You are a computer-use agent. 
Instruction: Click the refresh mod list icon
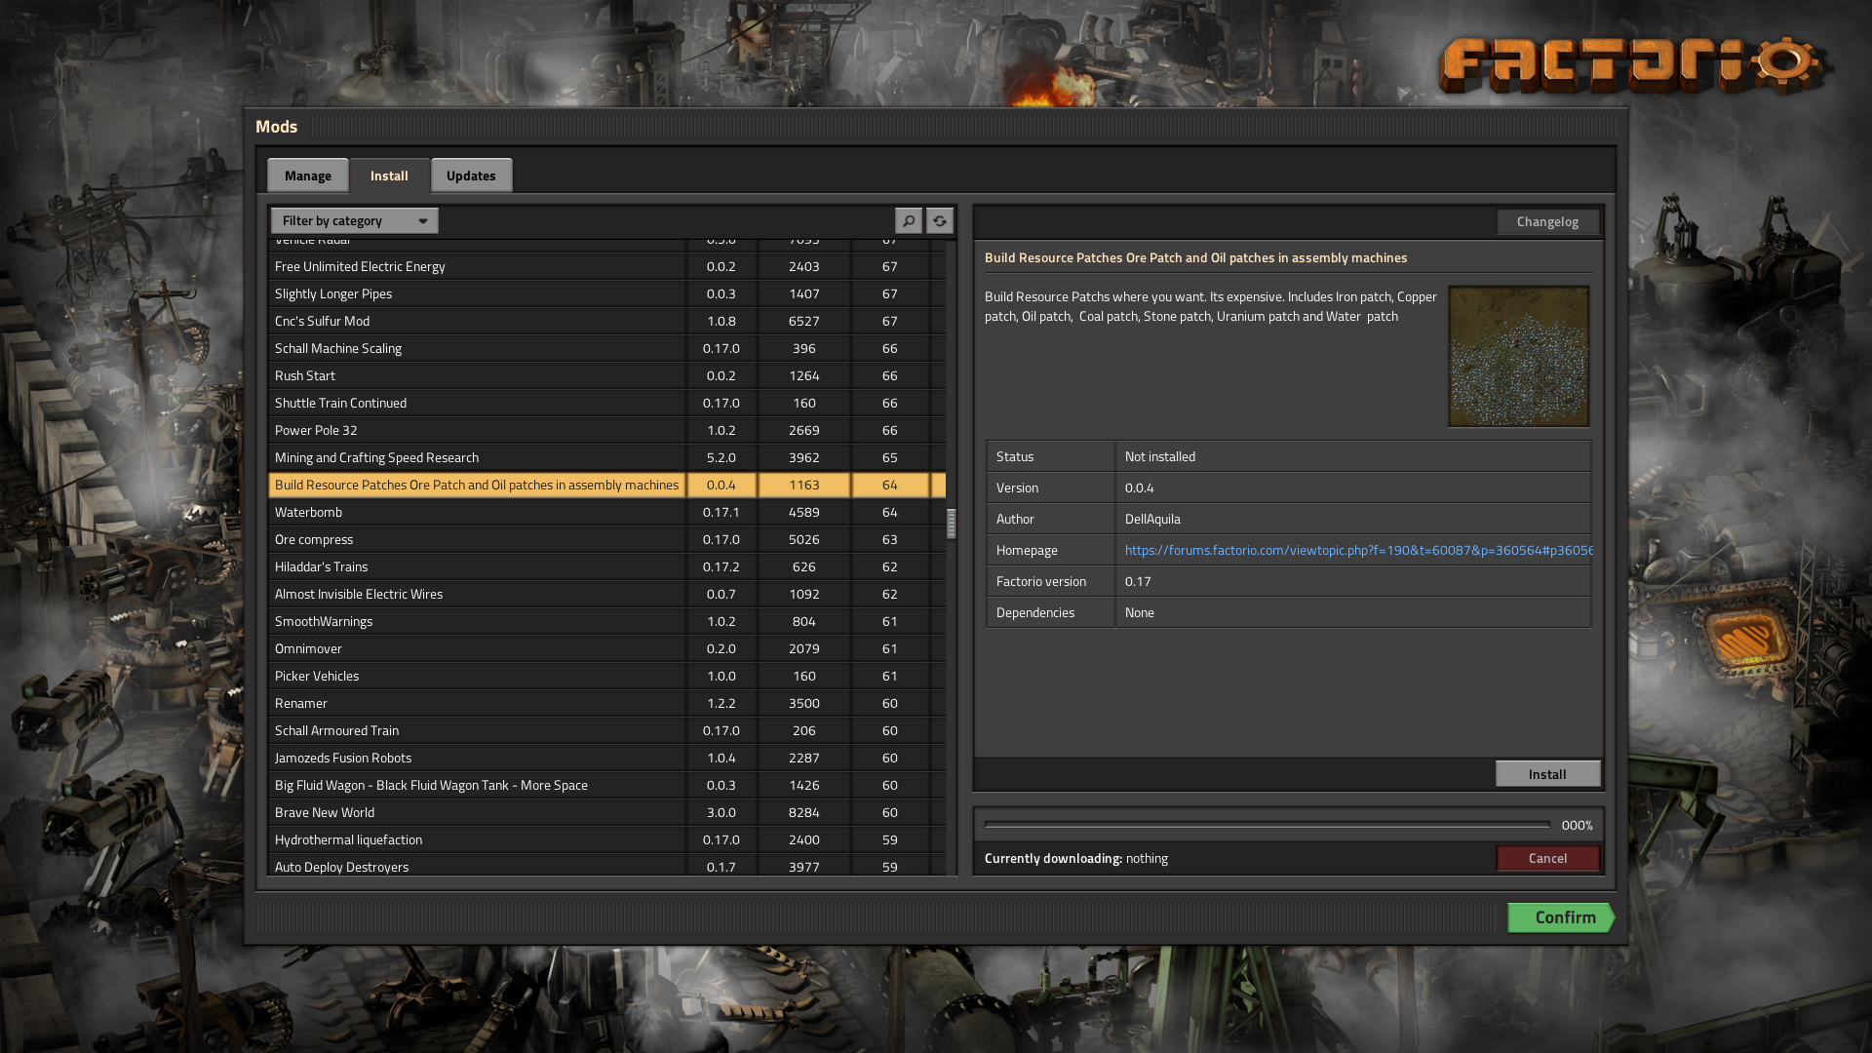[x=939, y=220]
